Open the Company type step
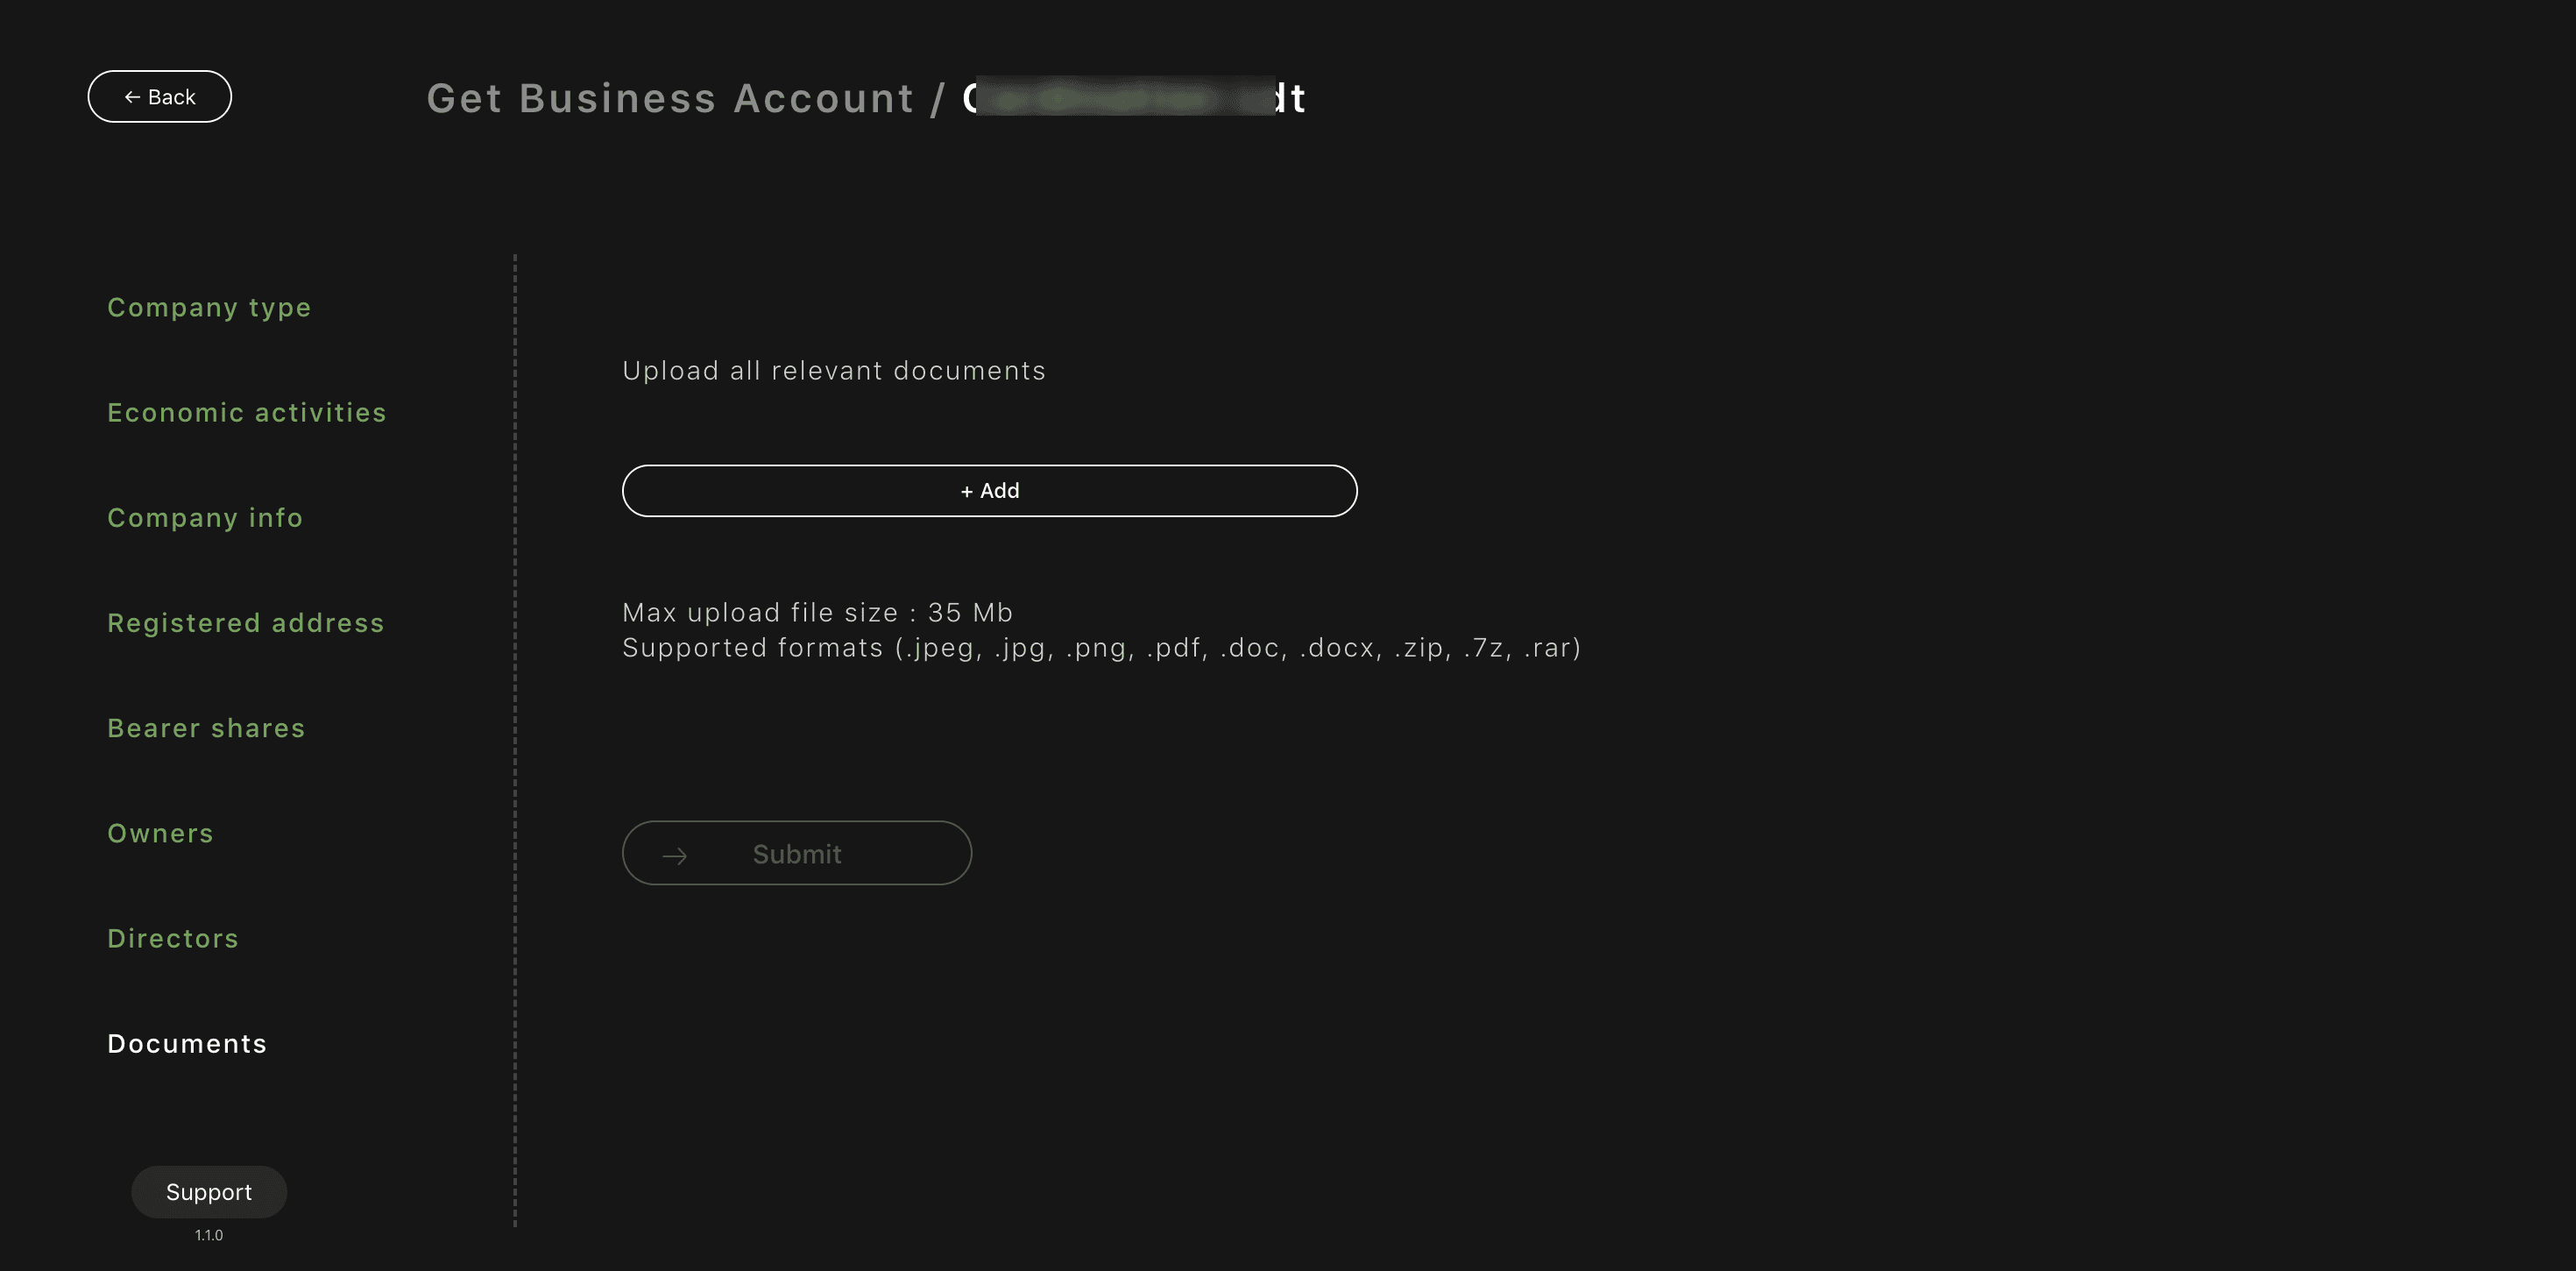The width and height of the screenshot is (2576, 1271). coord(209,308)
